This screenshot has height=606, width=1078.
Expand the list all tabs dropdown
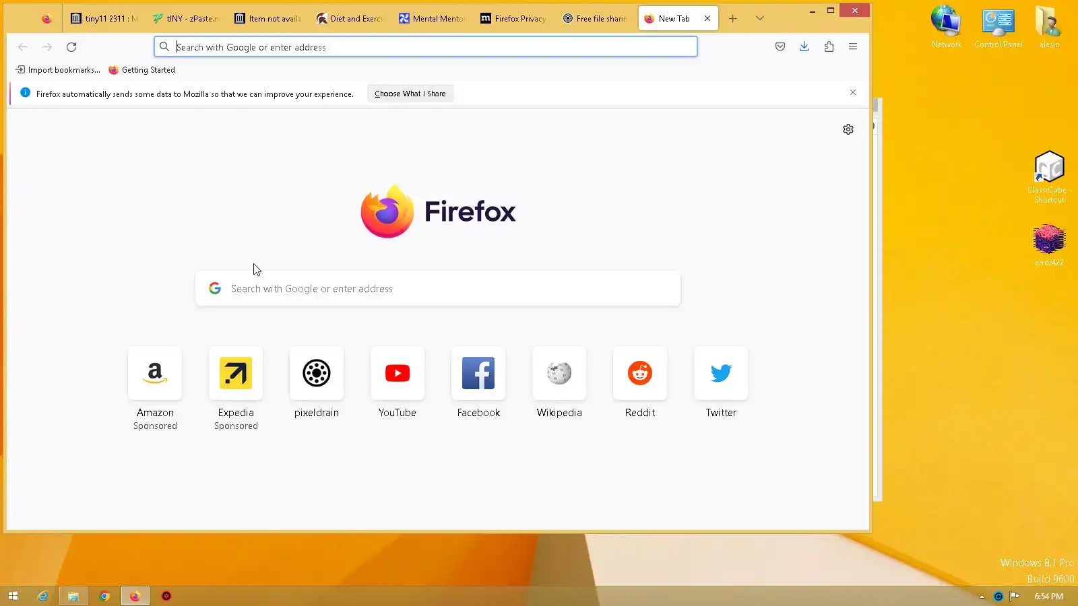(760, 19)
